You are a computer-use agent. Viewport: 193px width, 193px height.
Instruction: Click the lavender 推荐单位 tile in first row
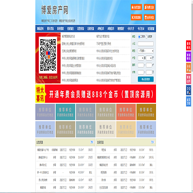(x=45, y=112)
